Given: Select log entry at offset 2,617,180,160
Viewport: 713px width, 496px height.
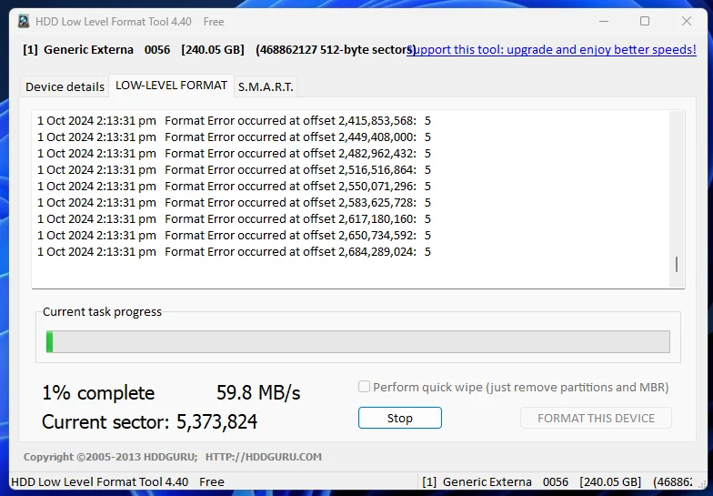Looking at the screenshot, I should coord(234,218).
